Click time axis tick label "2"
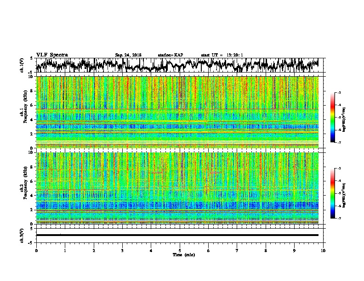The image size is (364, 281). point(94,251)
